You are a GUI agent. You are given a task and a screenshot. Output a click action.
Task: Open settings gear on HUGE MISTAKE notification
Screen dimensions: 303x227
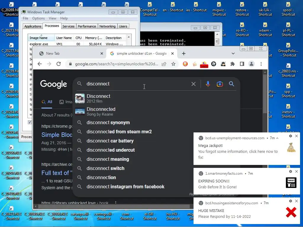click(x=291, y=201)
